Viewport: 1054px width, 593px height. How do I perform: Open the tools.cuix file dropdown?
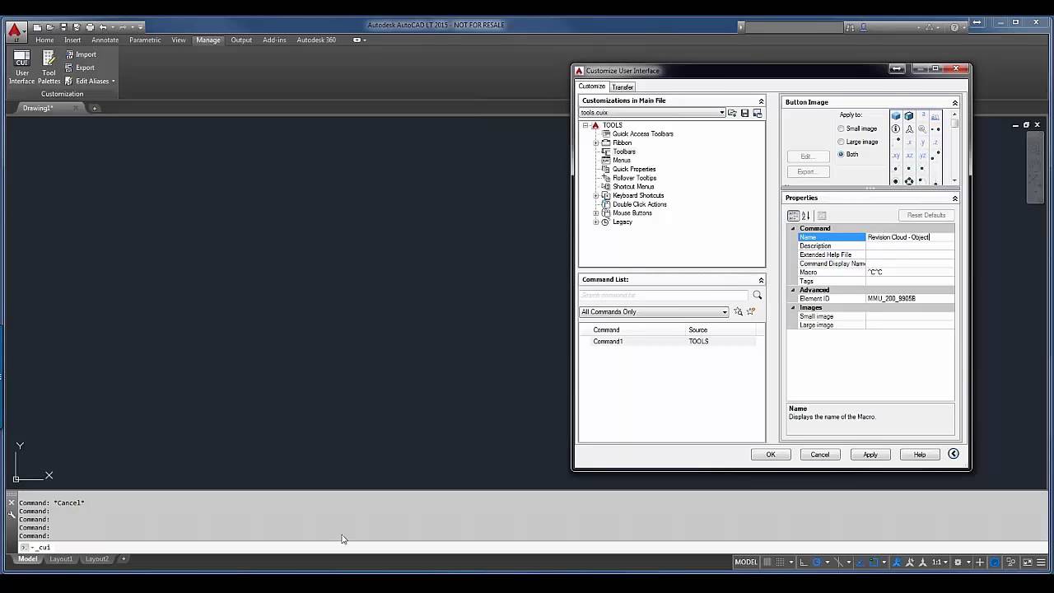(x=721, y=113)
